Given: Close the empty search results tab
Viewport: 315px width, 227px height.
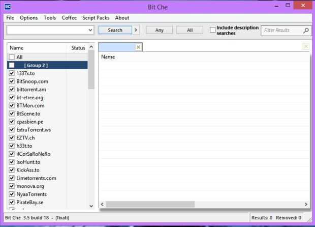Looking at the screenshot, I should tap(138, 47).
